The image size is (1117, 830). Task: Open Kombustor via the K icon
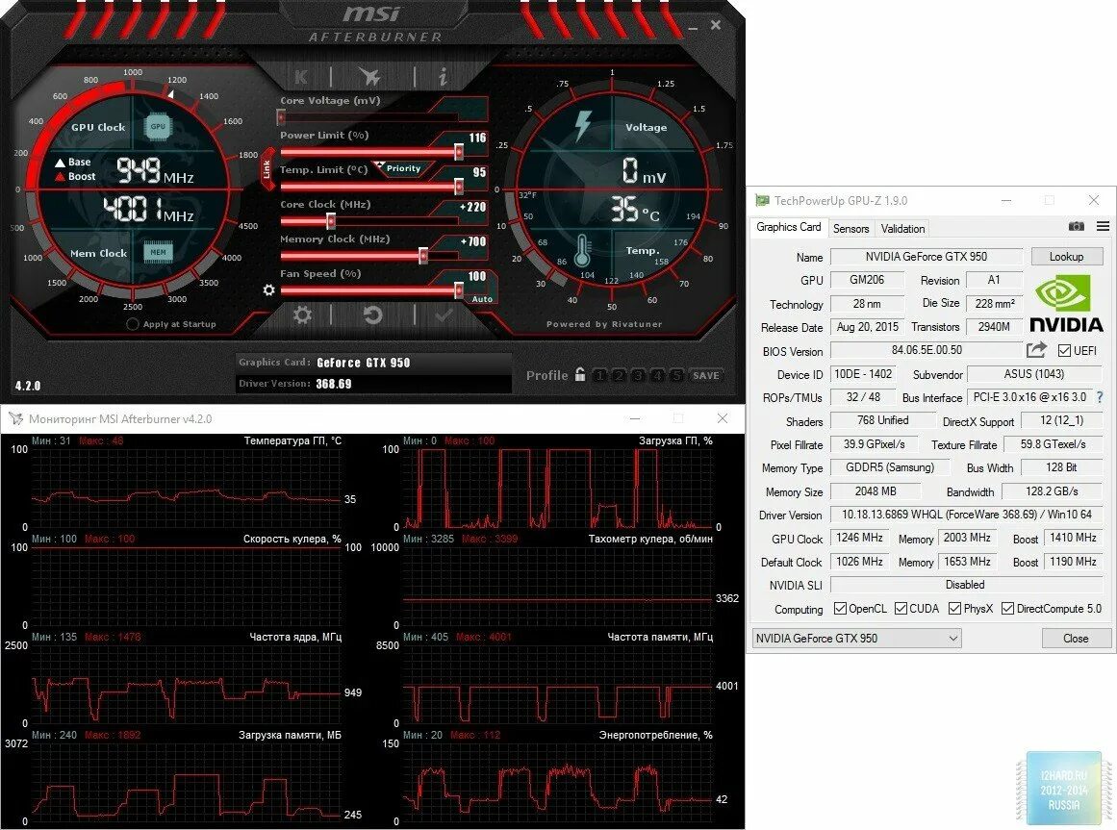(301, 76)
